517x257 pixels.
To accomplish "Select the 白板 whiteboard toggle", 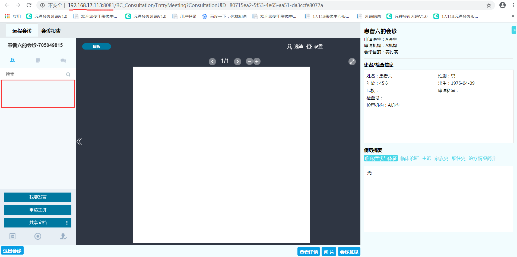I will click(97, 47).
